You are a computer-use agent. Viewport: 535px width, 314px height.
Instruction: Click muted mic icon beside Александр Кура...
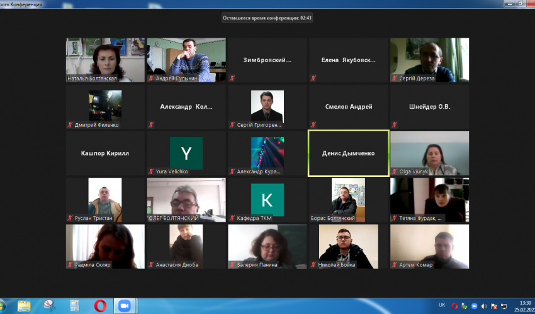click(232, 171)
